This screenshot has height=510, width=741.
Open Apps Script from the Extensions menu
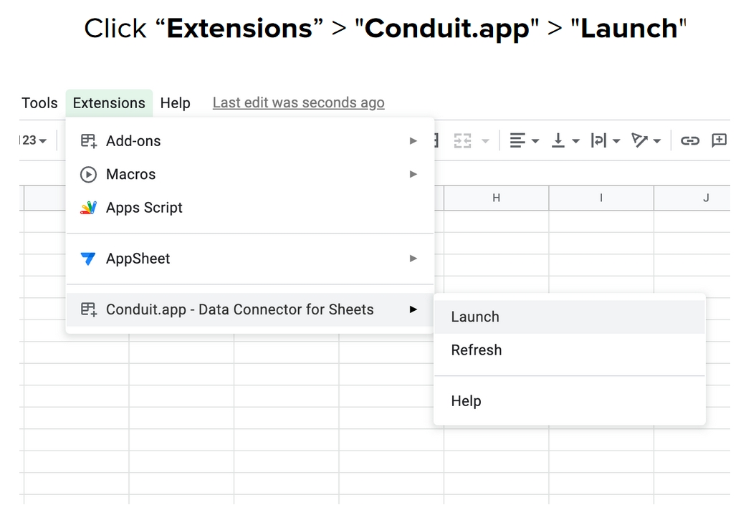click(x=144, y=208)
